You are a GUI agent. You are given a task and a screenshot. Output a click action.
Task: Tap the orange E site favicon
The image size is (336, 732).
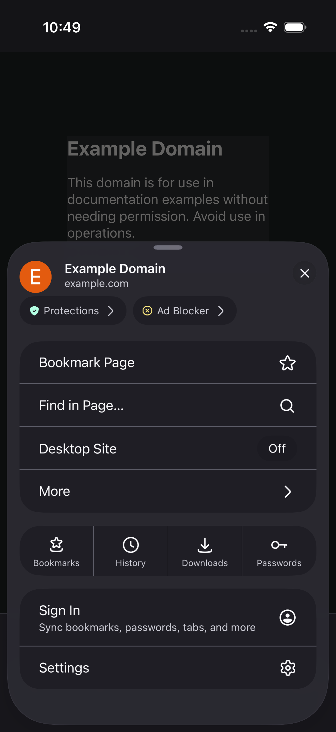(35, 277)
